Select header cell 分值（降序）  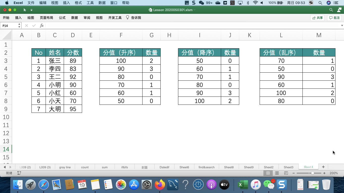click(200, 53)
